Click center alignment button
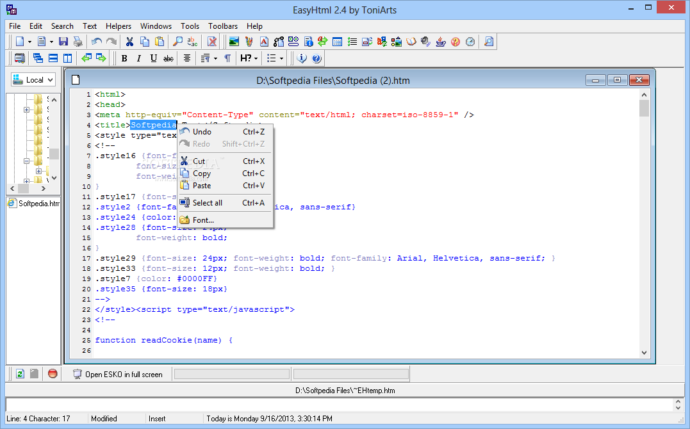 (187, 58)
